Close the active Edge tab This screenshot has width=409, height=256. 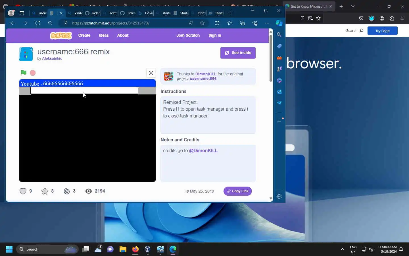[x=61, y=13]
